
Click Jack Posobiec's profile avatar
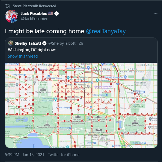tap(12, 16)
